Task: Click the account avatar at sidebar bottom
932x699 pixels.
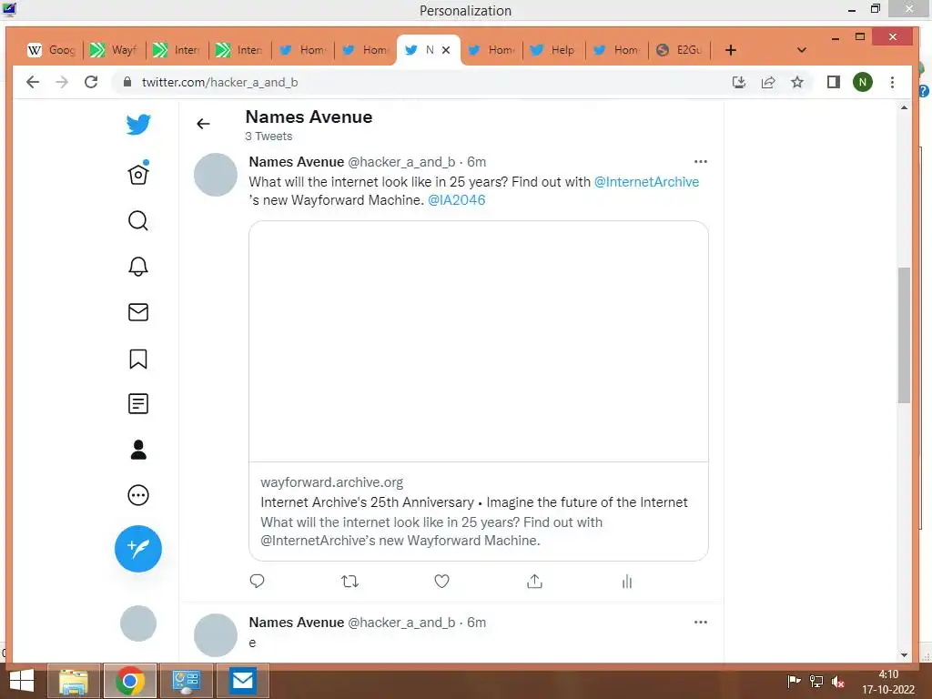Action: click(x=138, y=623)
